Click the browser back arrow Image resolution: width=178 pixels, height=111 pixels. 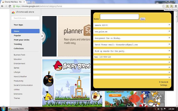pyautogui.click(x=2, y=6)
